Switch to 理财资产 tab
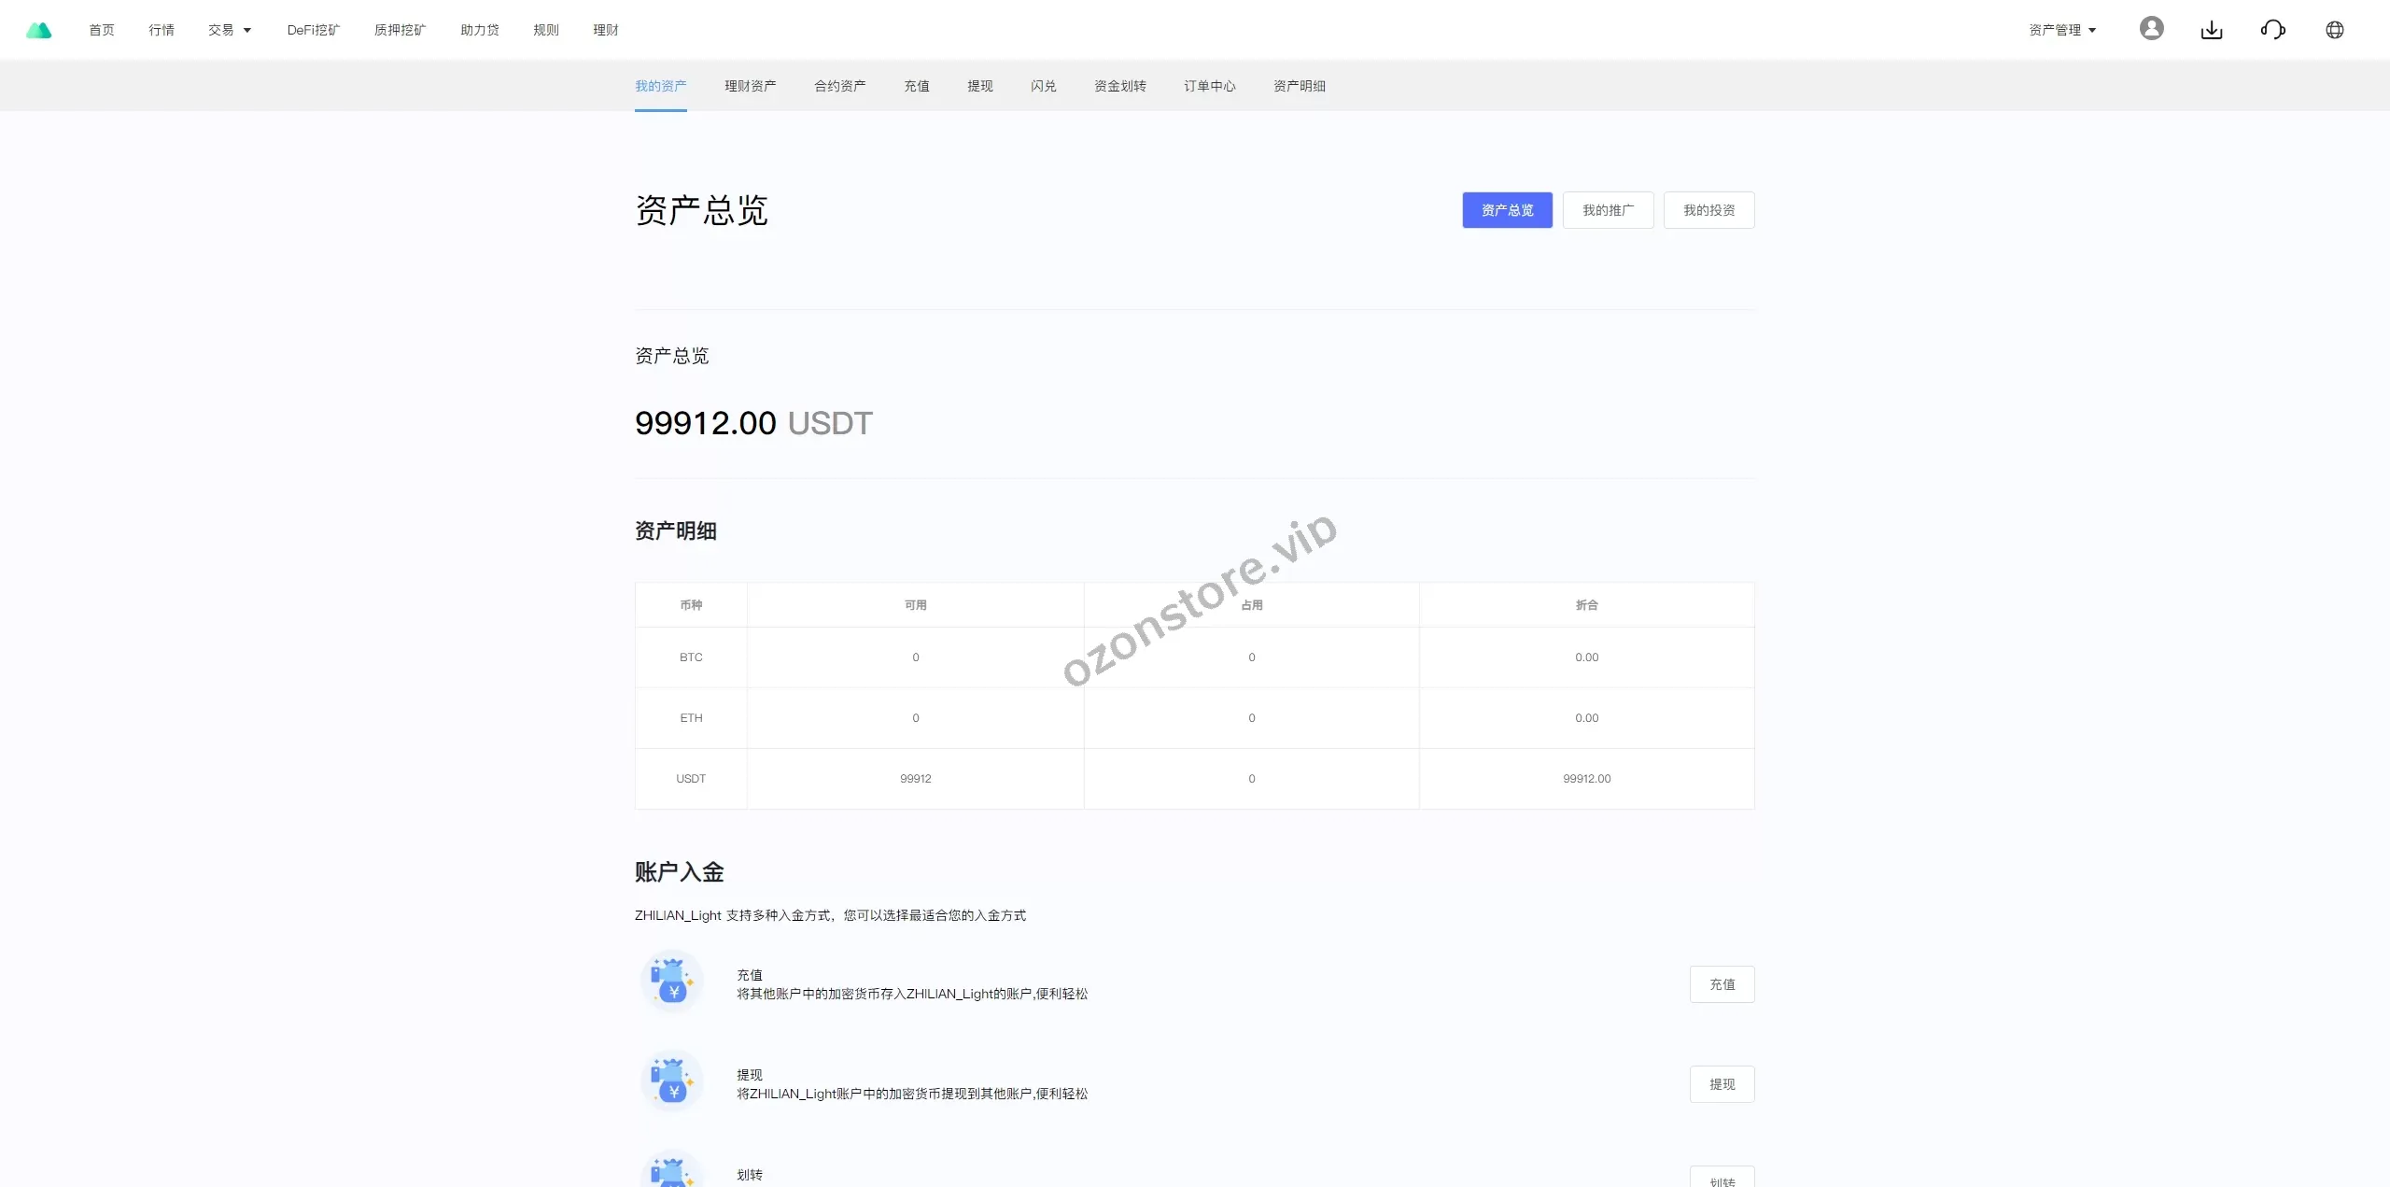Screen dimensions: 2390x1187 click(750, 86)
